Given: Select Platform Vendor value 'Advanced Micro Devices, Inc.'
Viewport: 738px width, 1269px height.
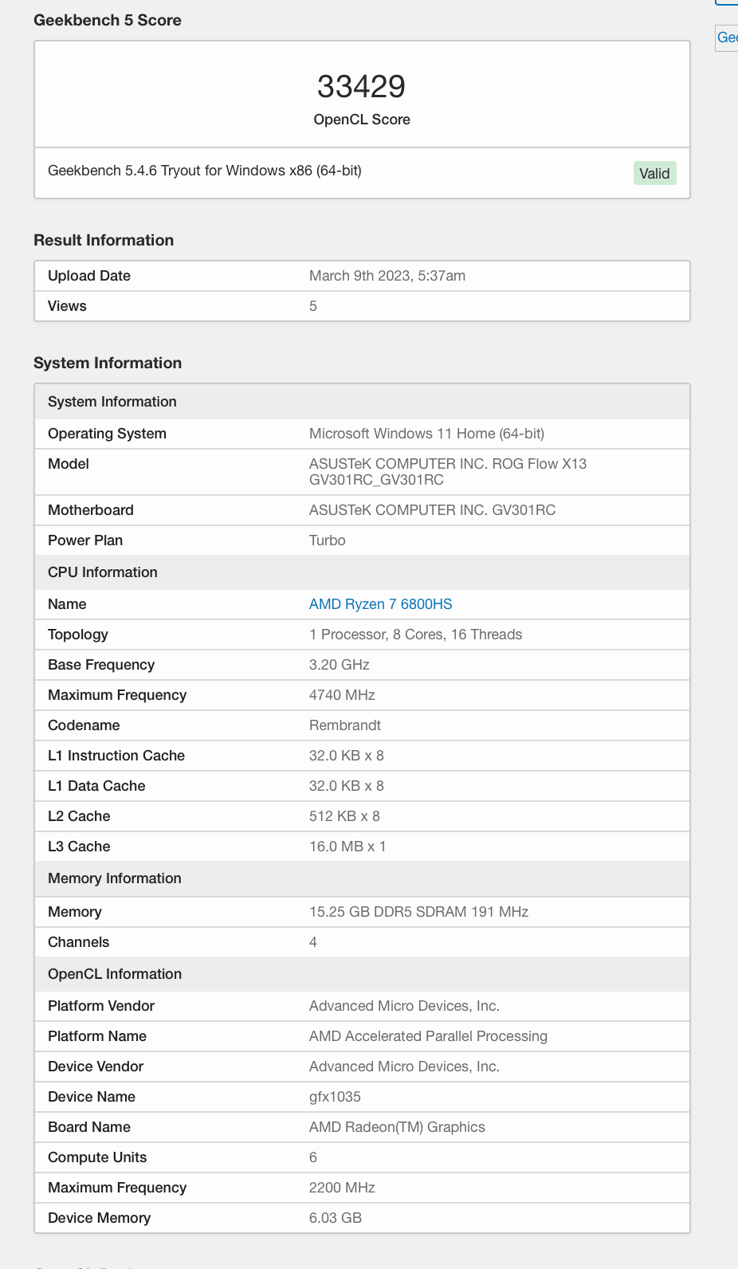Looking at the screenshot, I should click(x=404, y=1006).
